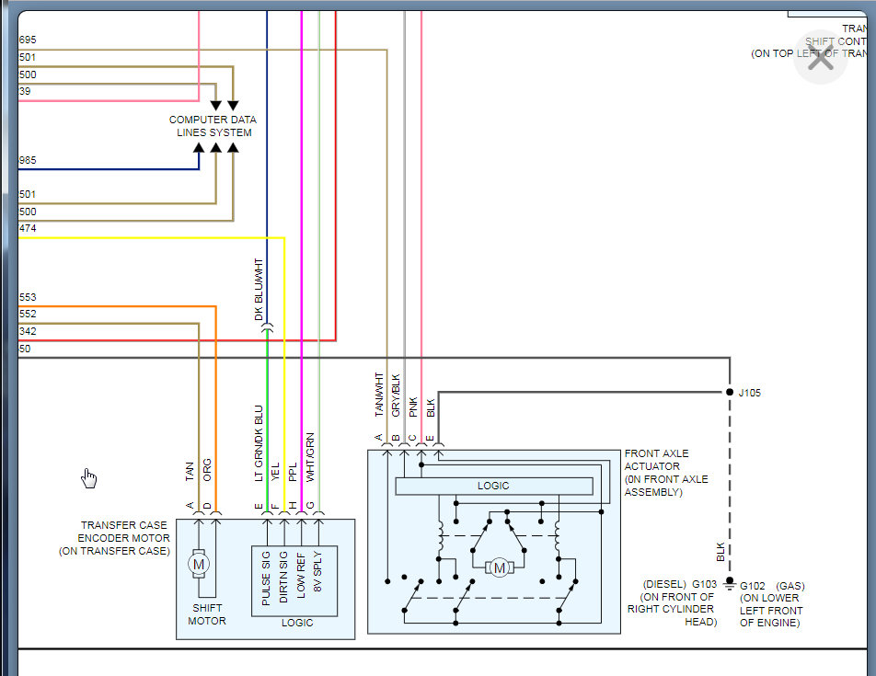Viewport: 876px width, 676px height.
Task: Click the PULSE SIG label
Action: coord(267,579)
